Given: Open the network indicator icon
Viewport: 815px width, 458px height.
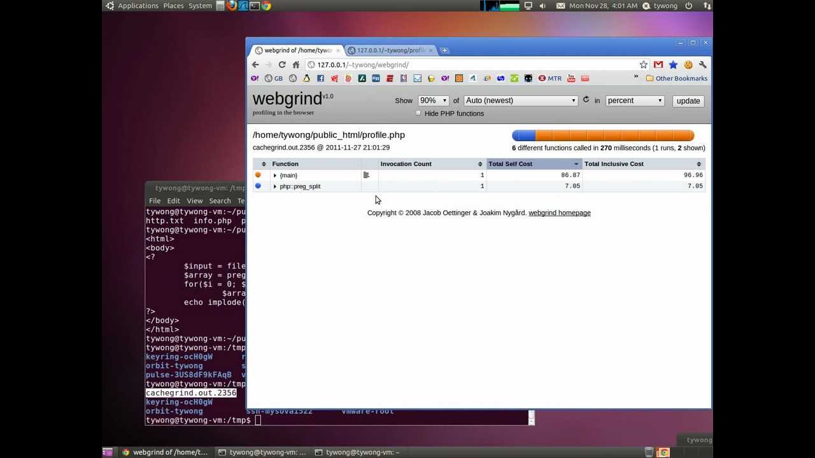Looking at the screenshot, I should (x=707, y=6).
